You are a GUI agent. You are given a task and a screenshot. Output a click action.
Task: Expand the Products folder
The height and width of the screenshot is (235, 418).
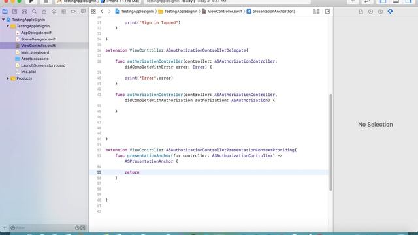[8, 78]
